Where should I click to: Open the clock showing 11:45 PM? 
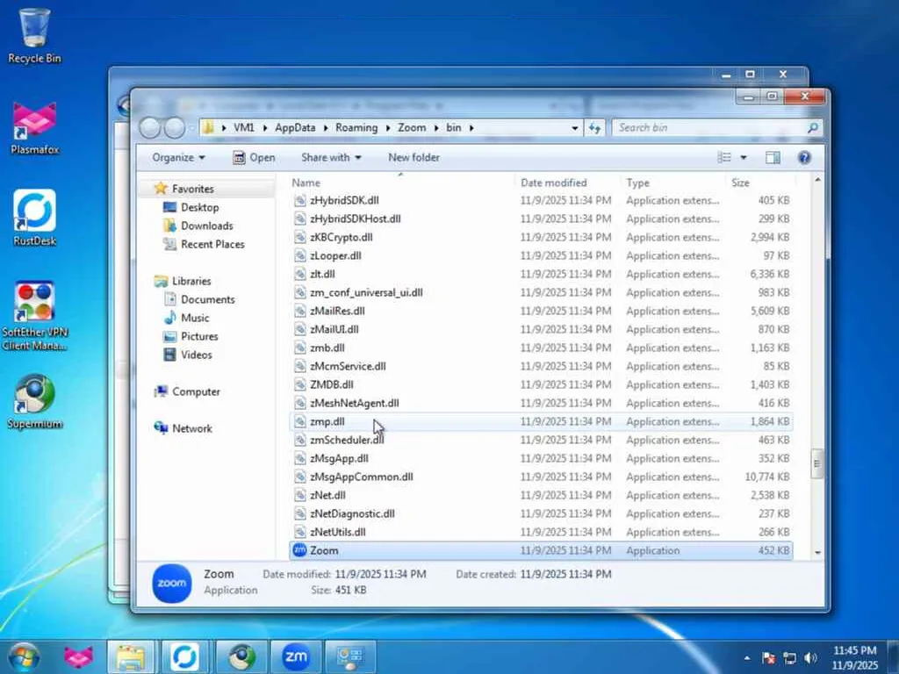pyautogui.click(x=854, y=657)
